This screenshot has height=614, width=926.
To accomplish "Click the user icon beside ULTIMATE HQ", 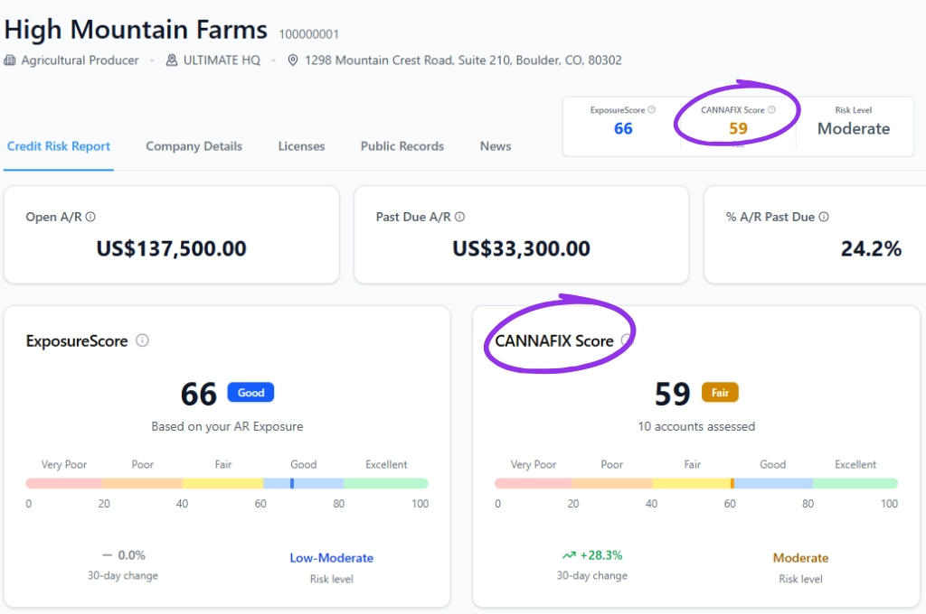I will pos(171,60).
